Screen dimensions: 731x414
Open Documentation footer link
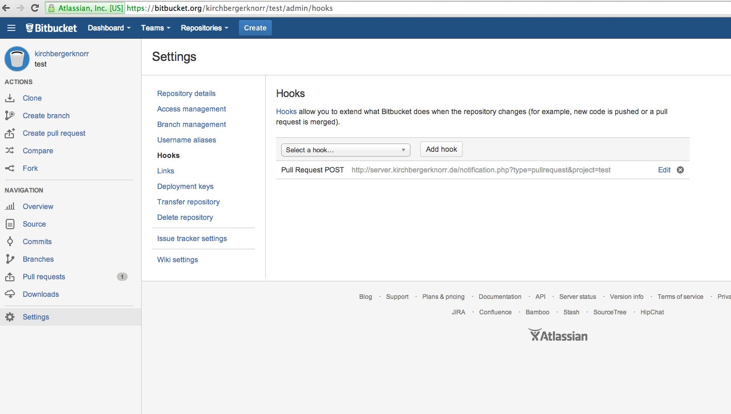point(500,297)
